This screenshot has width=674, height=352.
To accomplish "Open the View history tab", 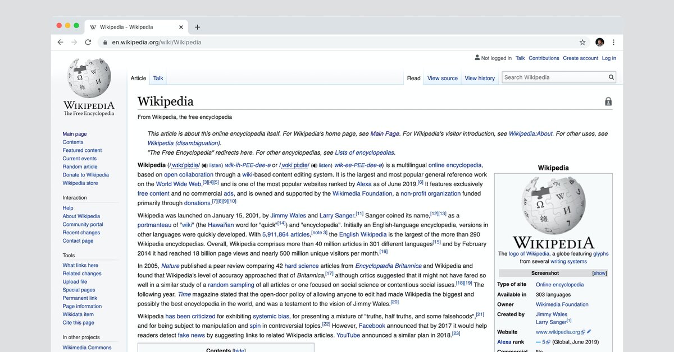I will click(480, 78).
